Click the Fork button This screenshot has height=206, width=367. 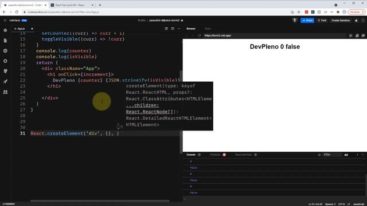[x=322, y=21]
